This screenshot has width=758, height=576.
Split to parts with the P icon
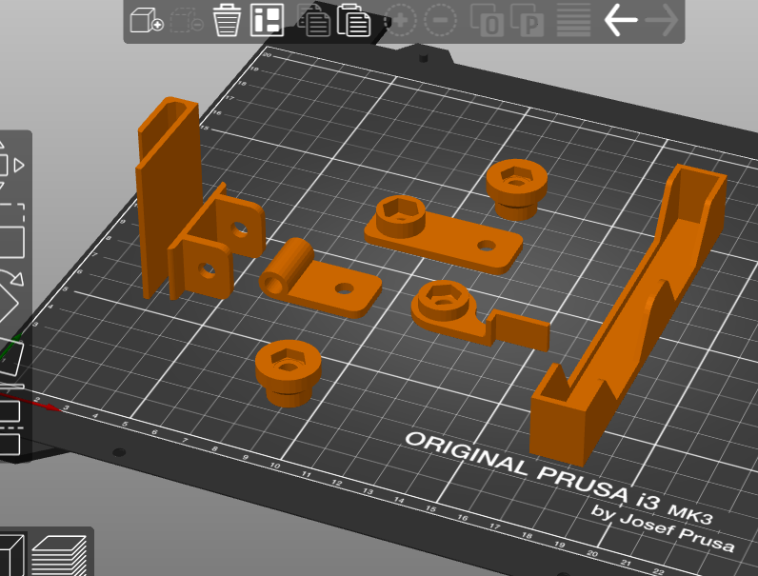[x=528, y=20]
